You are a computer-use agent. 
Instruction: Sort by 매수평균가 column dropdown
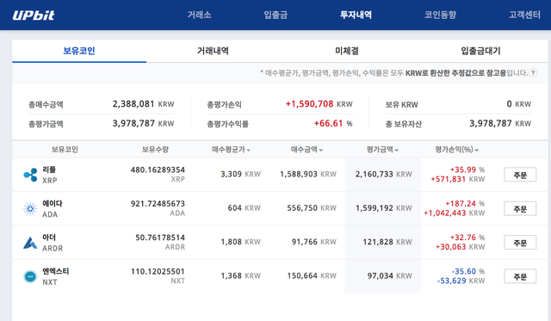coord(231,150)
